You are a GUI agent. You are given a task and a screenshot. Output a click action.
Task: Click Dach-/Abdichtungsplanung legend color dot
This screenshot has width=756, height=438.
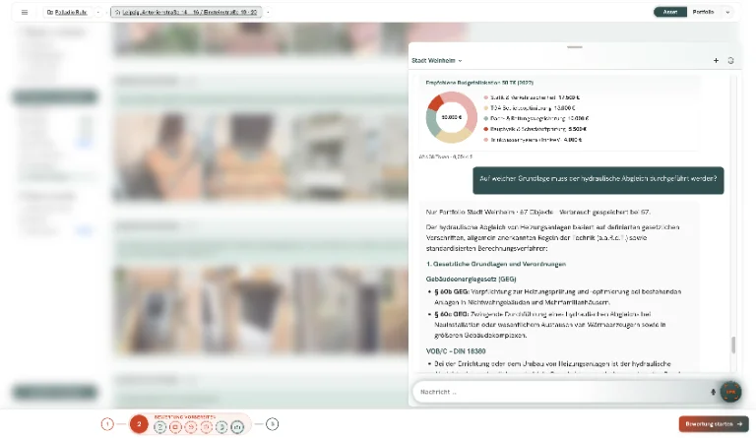tap(486, 118)
